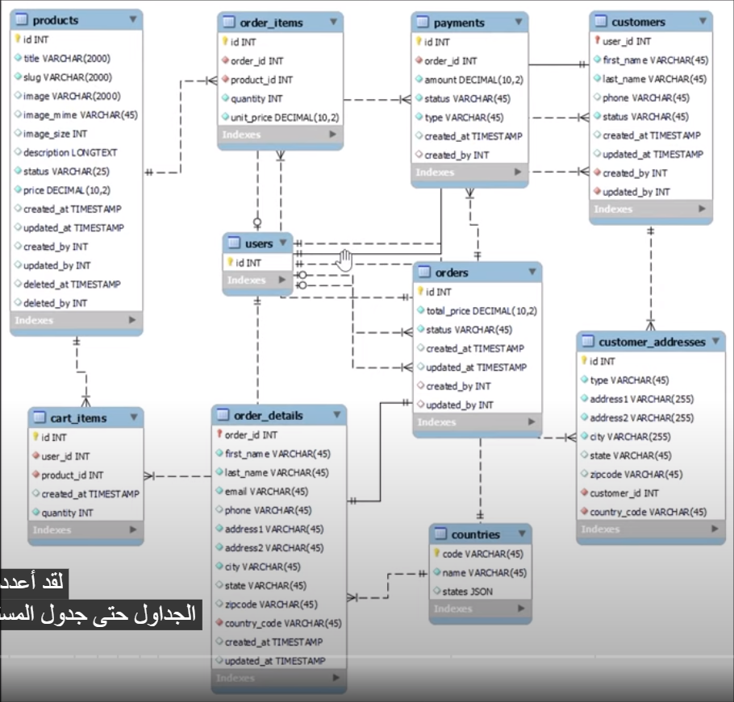Click the table icon in the products header
The image size is (734, 702).
pyautogui.click(x=22, y=19)
